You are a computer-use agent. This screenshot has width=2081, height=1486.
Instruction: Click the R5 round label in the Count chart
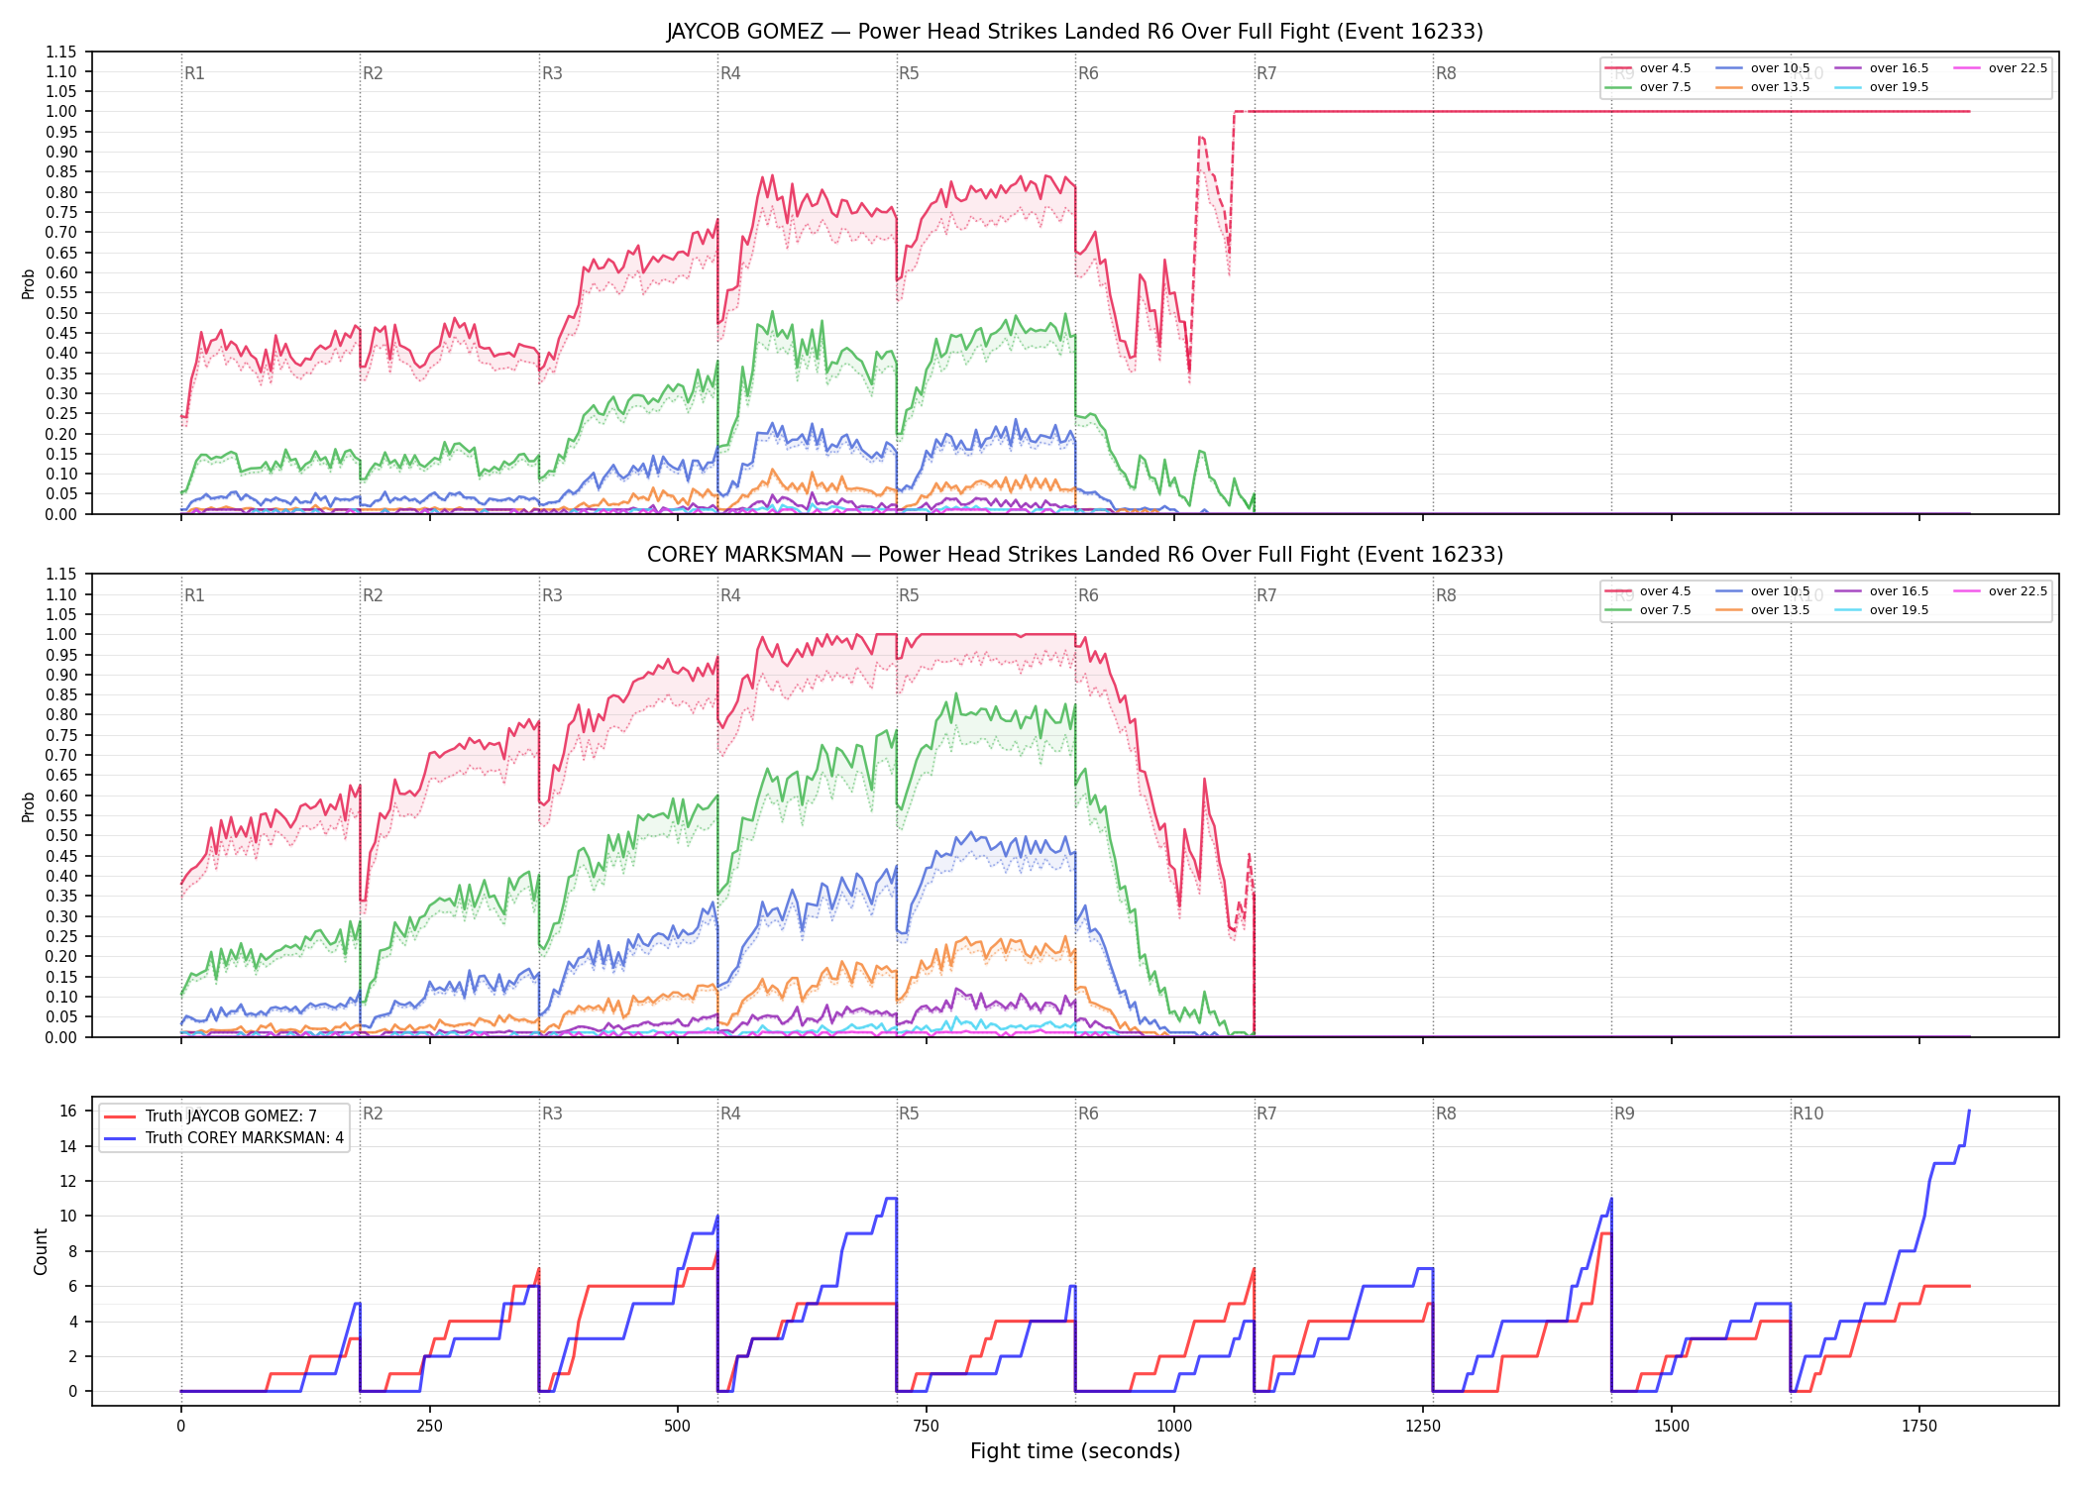click(x=909, y=1114)
